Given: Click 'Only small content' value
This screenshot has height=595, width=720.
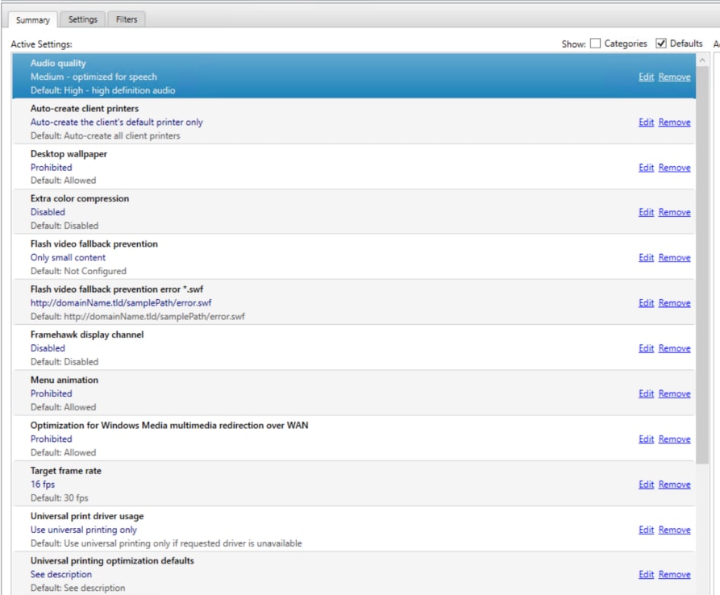Looking at the screenshot, I should tap(68, 257).
